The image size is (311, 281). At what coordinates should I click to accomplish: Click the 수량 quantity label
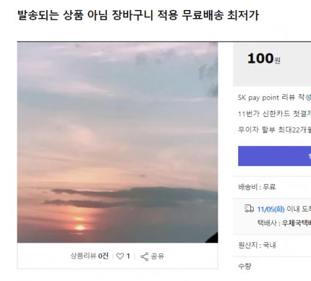pos(244,266)
